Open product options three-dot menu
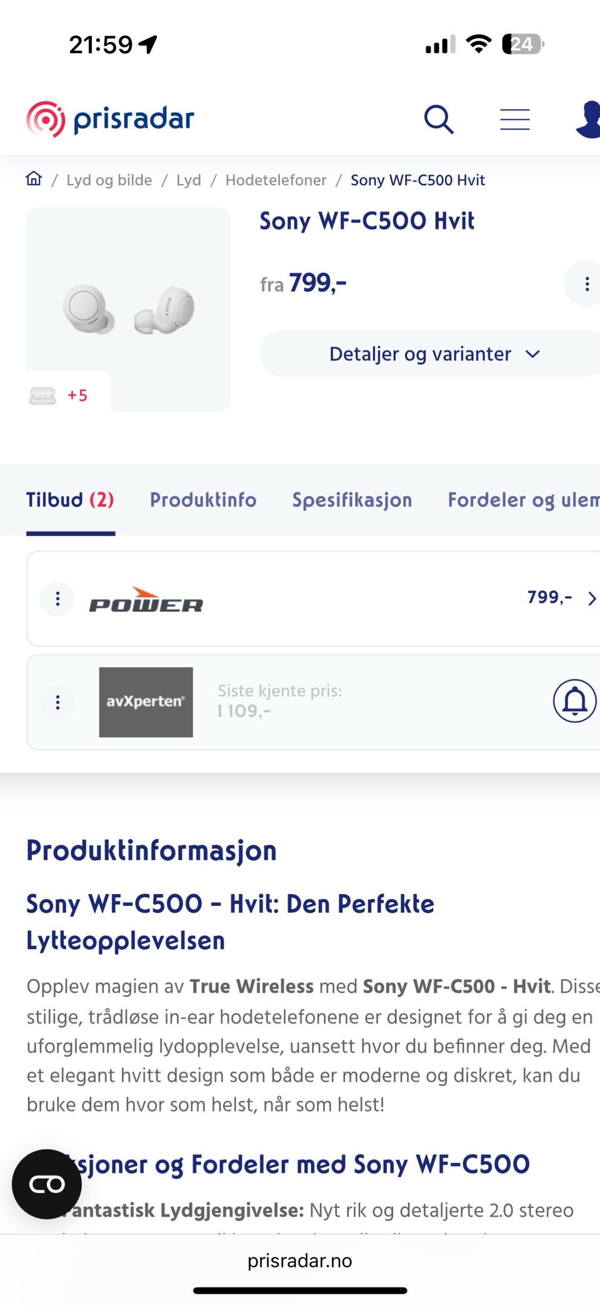Screen dimensions: 600x1305 (586, 283)
